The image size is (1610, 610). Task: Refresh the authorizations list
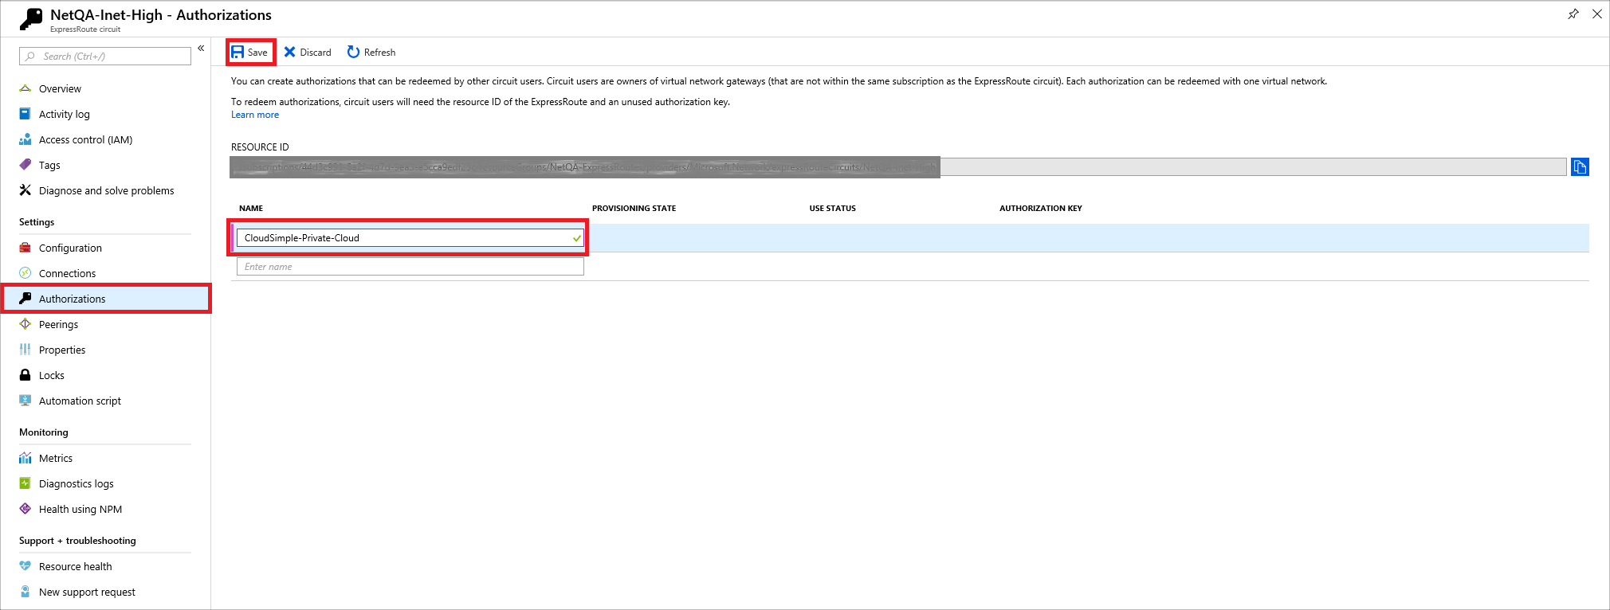tap(371, 53)
